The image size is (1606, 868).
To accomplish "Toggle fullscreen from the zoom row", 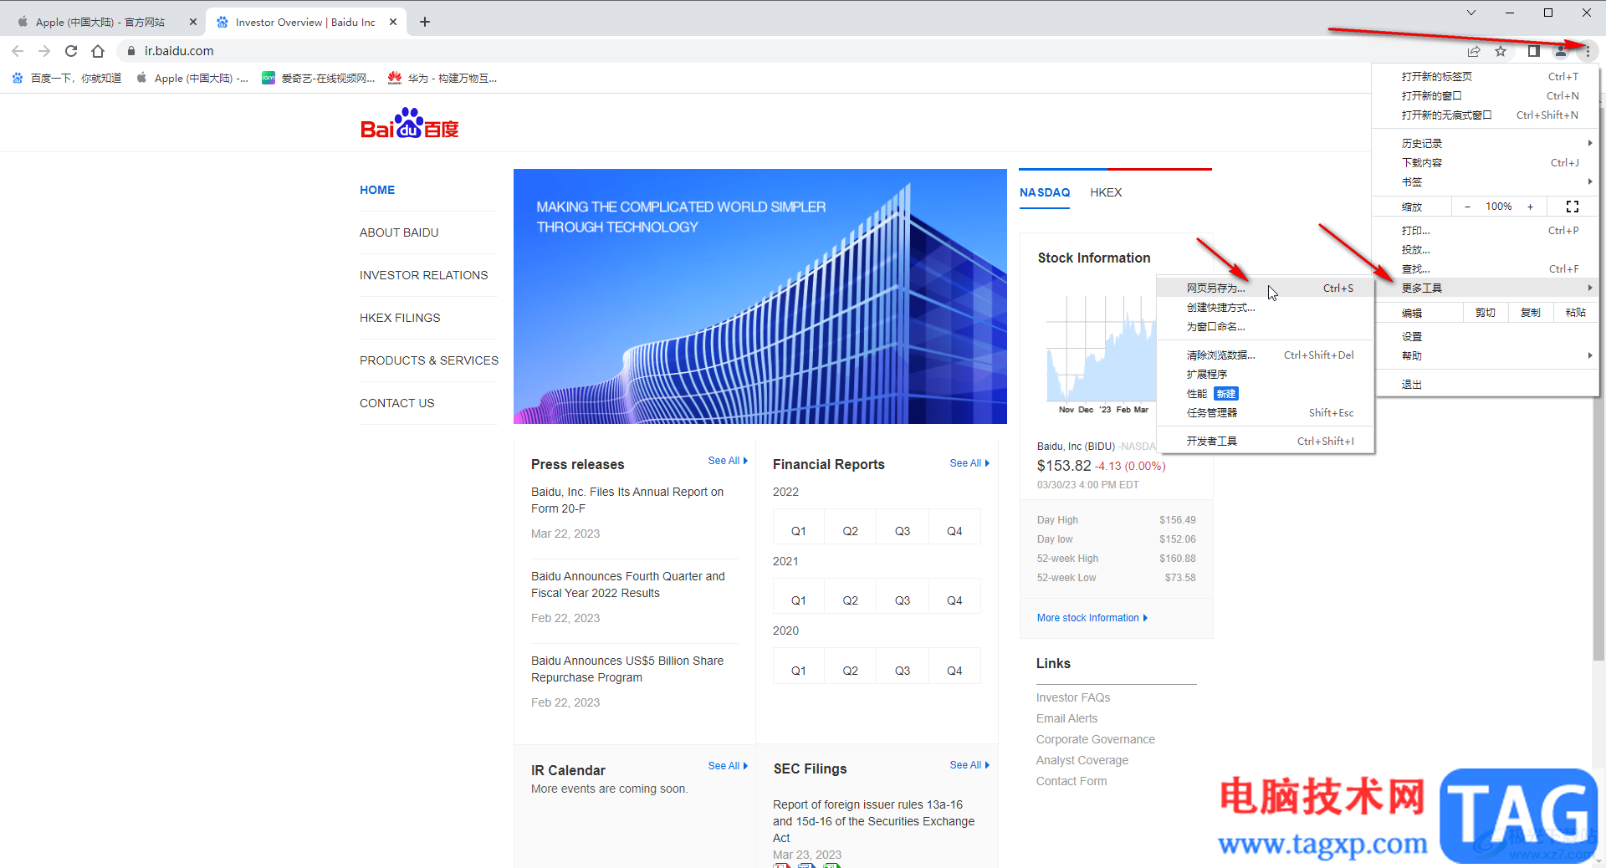I will click(1573, 207).
